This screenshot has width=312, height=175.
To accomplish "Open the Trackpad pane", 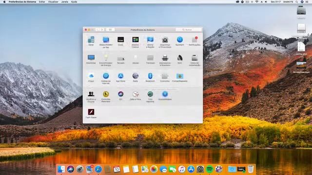I will point(150,59).
